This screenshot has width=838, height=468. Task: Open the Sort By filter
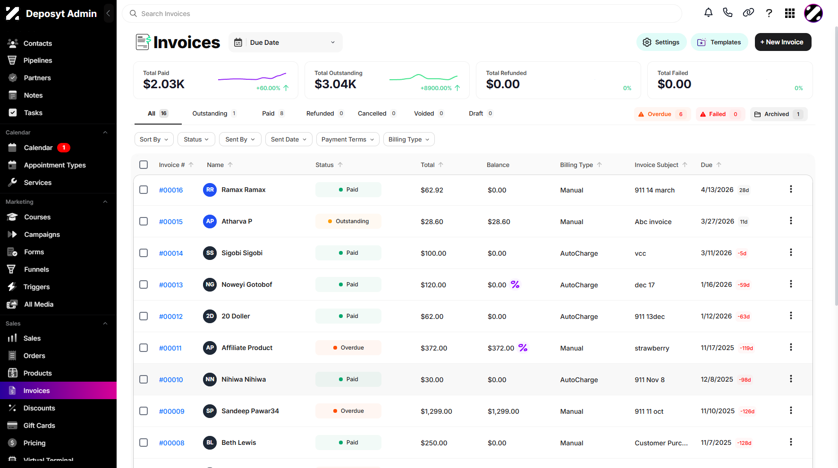click(154, 139)
